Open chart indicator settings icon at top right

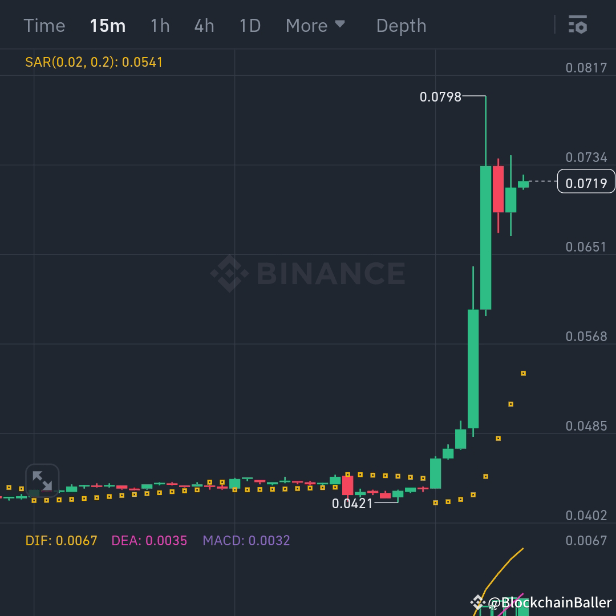pyautogui.click(x=578, y=25)
